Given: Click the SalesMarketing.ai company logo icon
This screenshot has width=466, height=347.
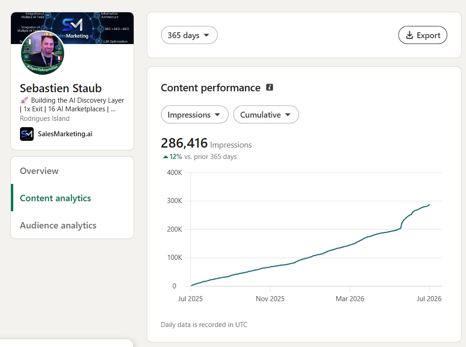Looking at the screenshot, I should pyautogui.click(x=27, y=134).
